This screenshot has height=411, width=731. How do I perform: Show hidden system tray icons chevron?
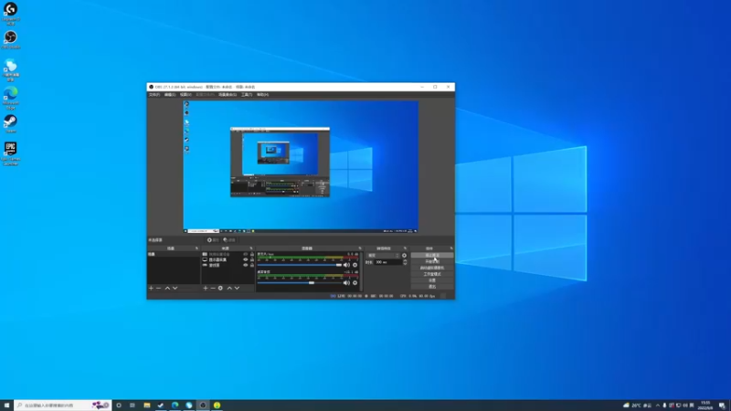(657, 406)
